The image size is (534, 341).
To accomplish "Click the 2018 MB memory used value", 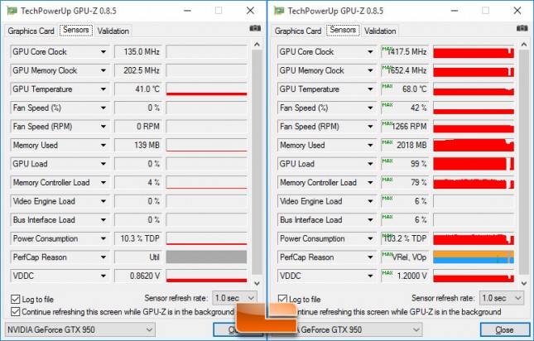I will (405, 146).
